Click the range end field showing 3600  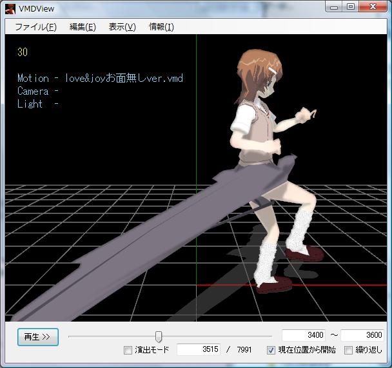[362, 335]
